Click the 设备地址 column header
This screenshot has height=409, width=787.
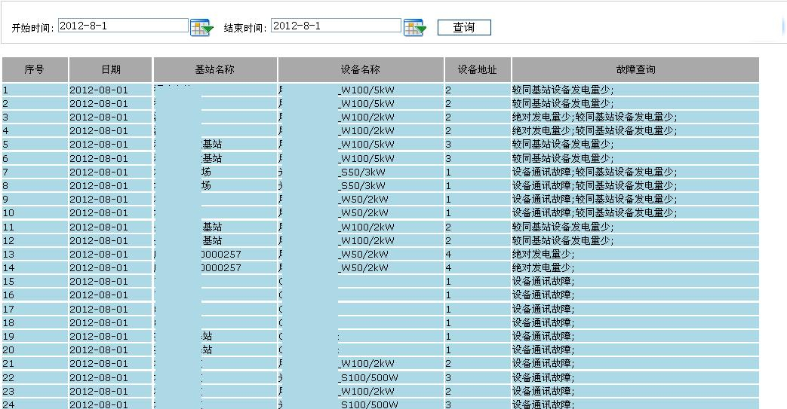point(478,70)
